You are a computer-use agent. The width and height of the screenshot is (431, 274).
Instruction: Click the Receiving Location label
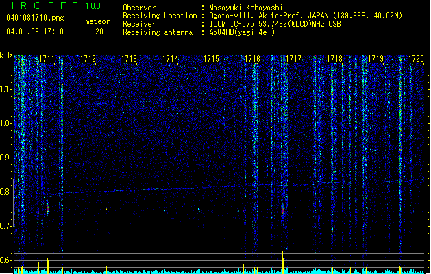tap(160, 16)
